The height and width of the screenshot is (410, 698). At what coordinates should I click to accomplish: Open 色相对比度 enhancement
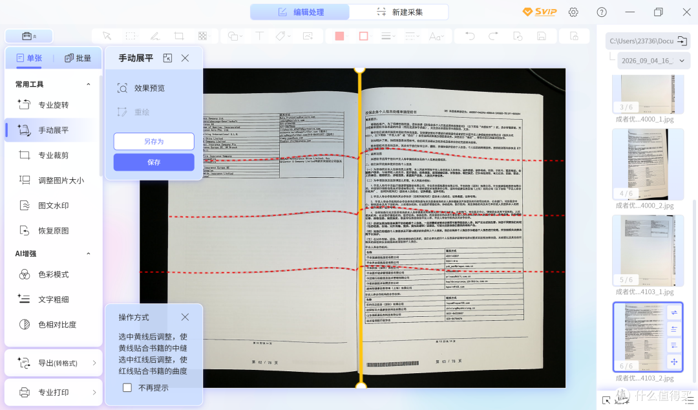[x=52, y=325]
